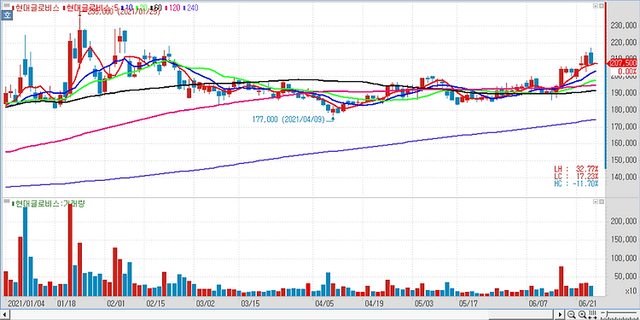Click the horizontal scrollbar right arrow

pyautogui.click(x=561, y=314)
